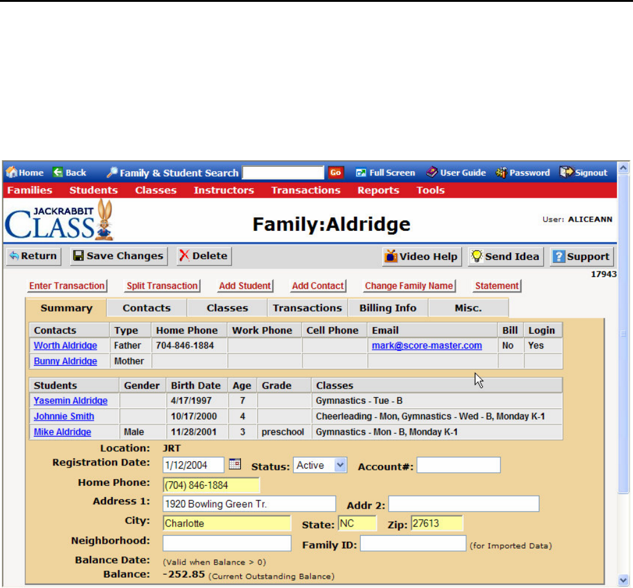
Task: Open the Worth Aldridge contact link
Action: coord(65,345)
